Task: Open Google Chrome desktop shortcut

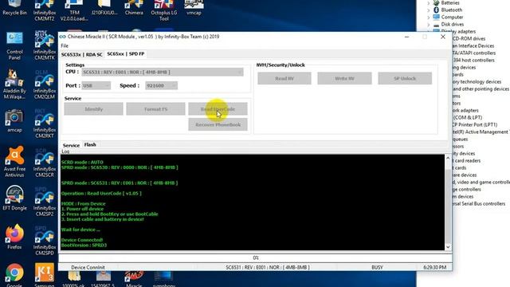Action: (14, 276)
